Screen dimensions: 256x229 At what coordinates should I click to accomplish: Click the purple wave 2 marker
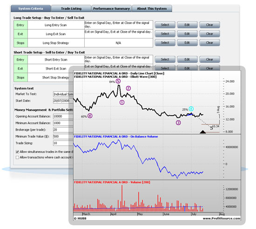128,88
